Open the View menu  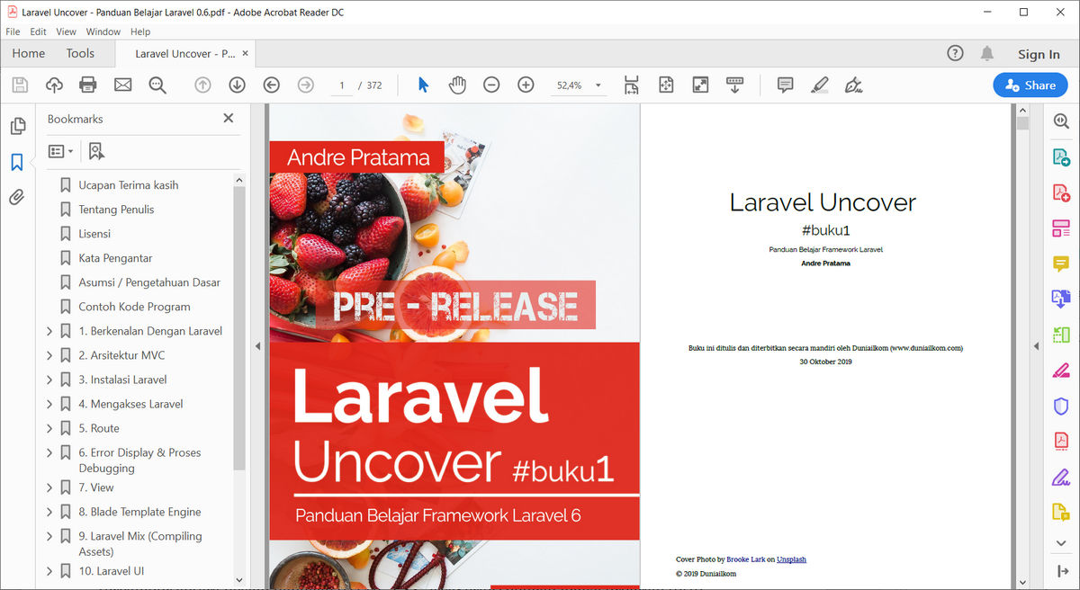pyautogui.click(x=67, y=31)
